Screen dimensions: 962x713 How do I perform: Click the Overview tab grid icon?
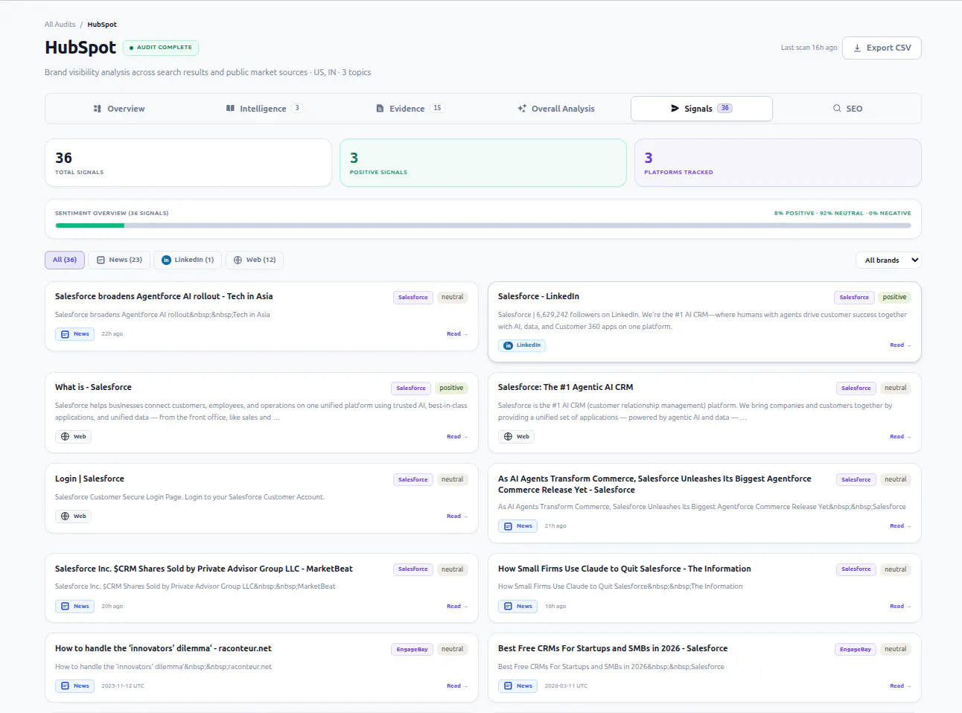(x=98, y=109)
